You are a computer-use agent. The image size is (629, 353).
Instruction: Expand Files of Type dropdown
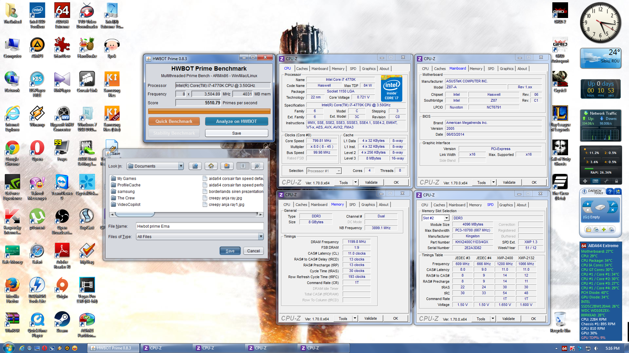(x=261, y=236)
